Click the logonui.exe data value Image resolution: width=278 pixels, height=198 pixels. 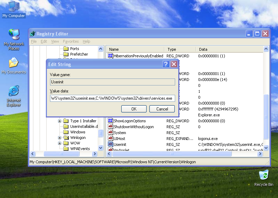click(x=208, y=139)
